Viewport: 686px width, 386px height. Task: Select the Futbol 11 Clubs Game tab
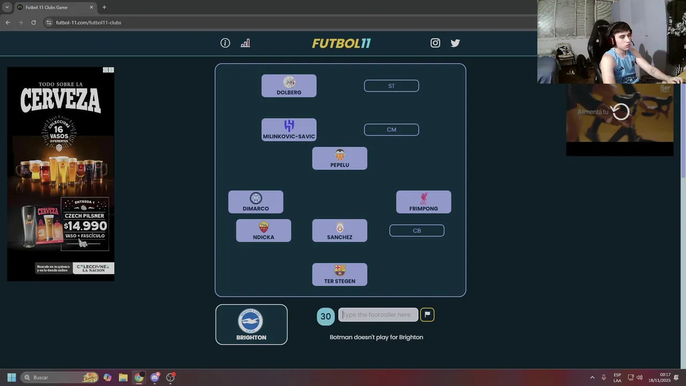pyautogui.click(x=56, y=8)
